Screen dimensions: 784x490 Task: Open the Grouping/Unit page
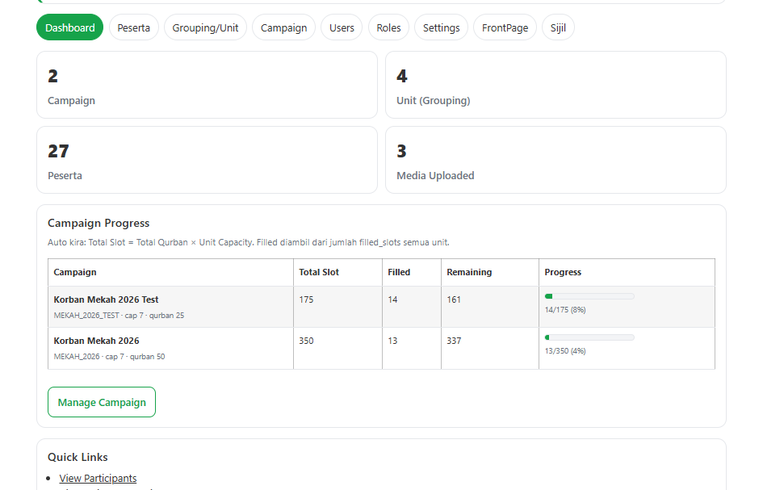205,27
